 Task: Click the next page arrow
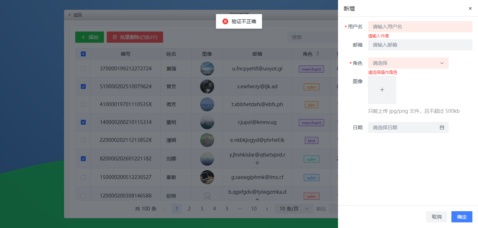[x=267, y=209]
